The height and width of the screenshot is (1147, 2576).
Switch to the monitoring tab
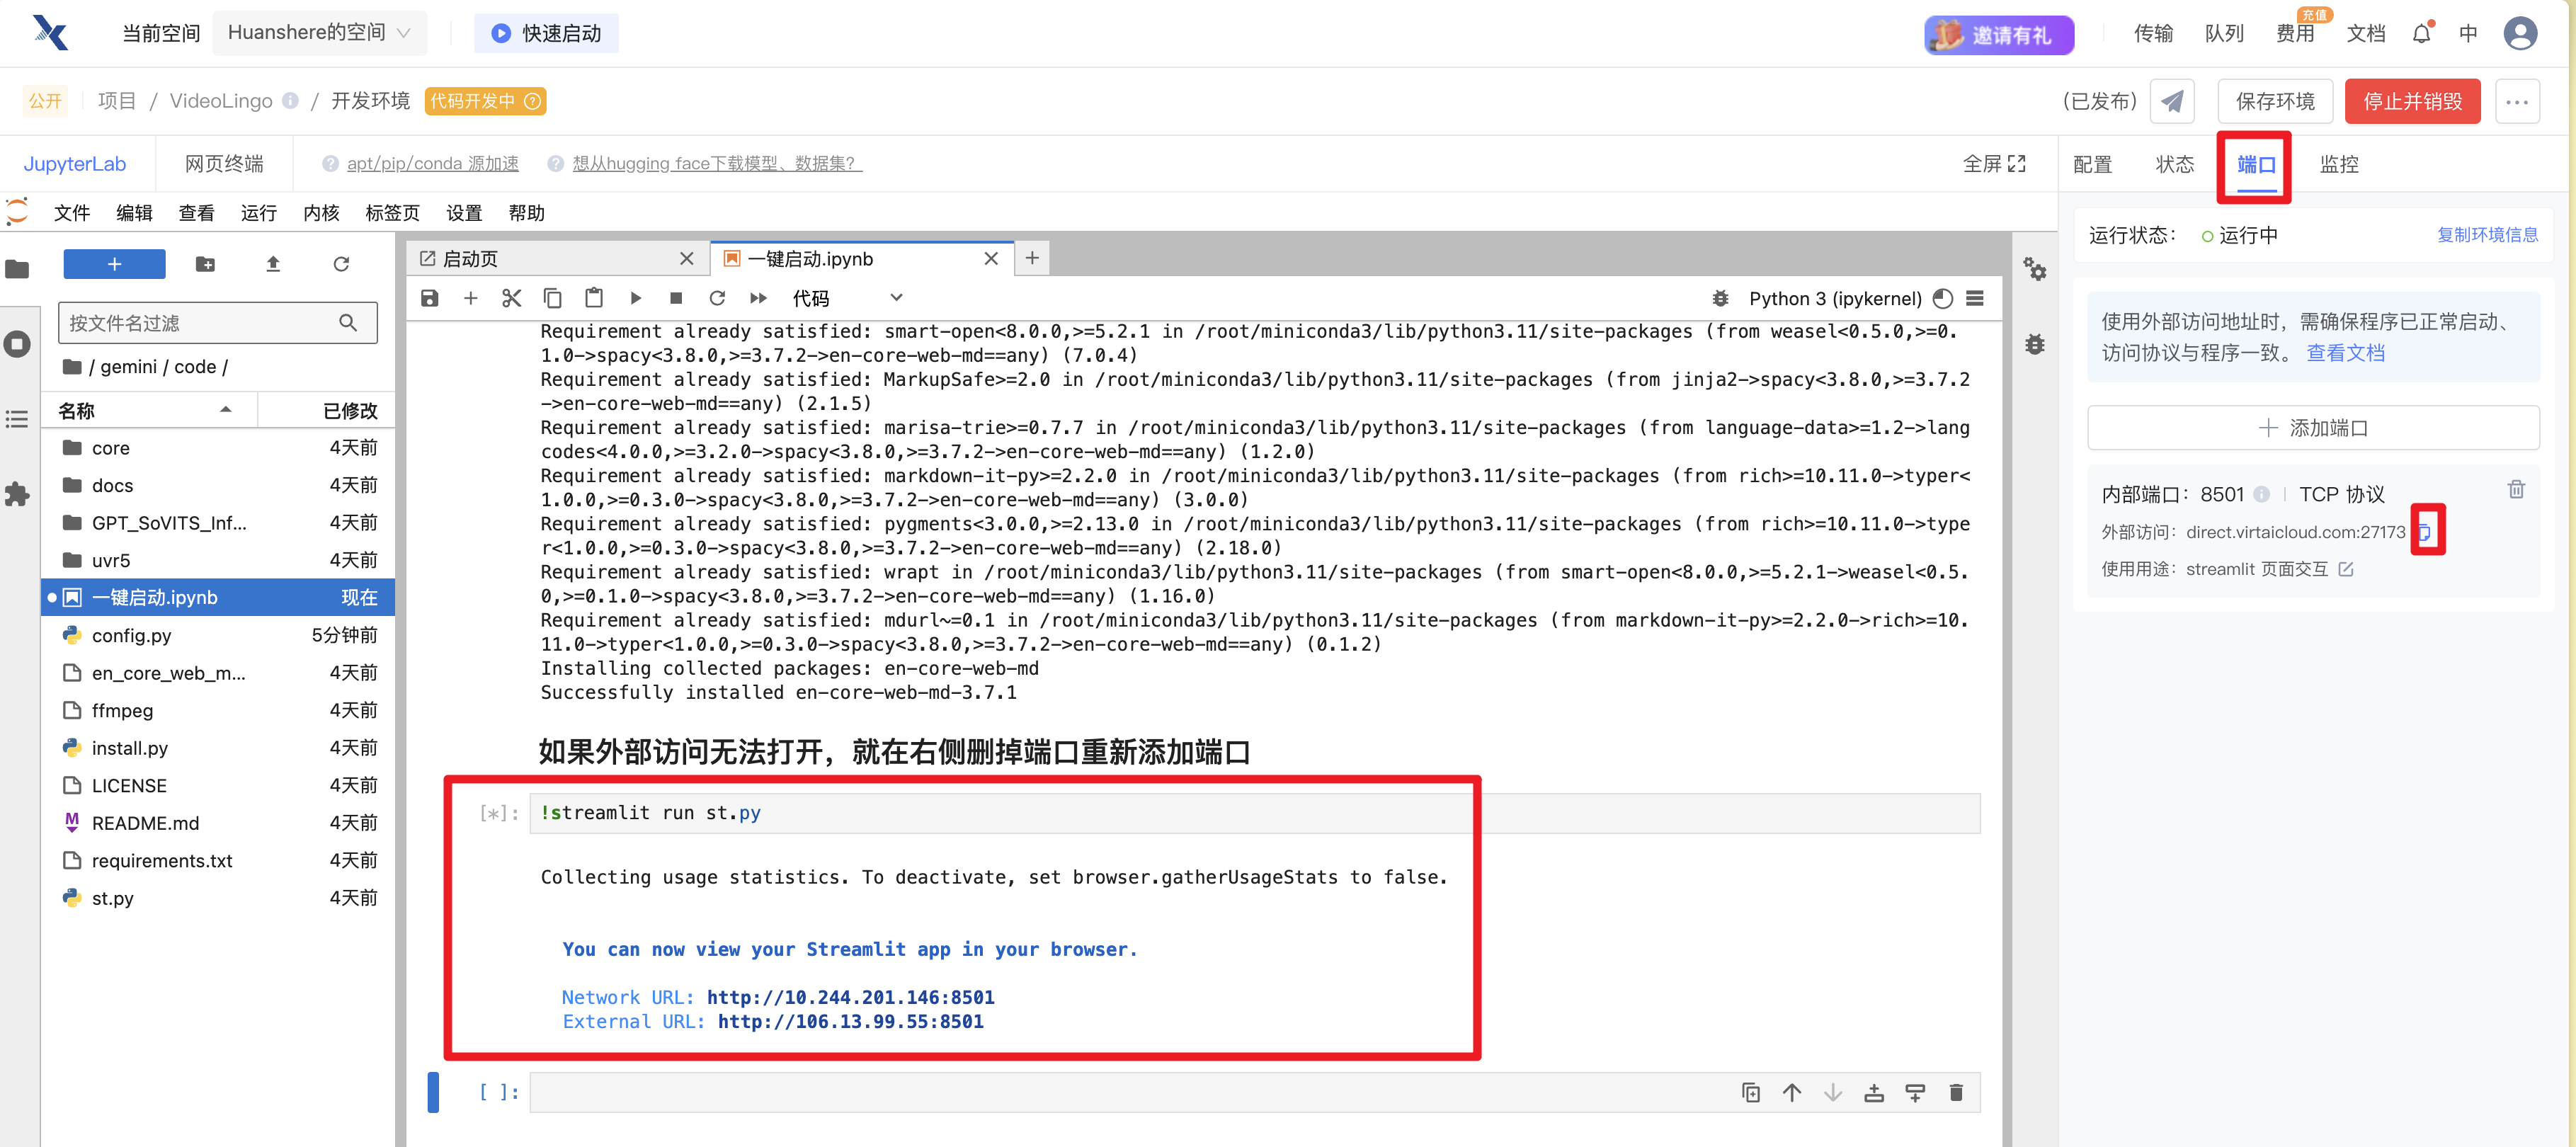point(2338,164)
